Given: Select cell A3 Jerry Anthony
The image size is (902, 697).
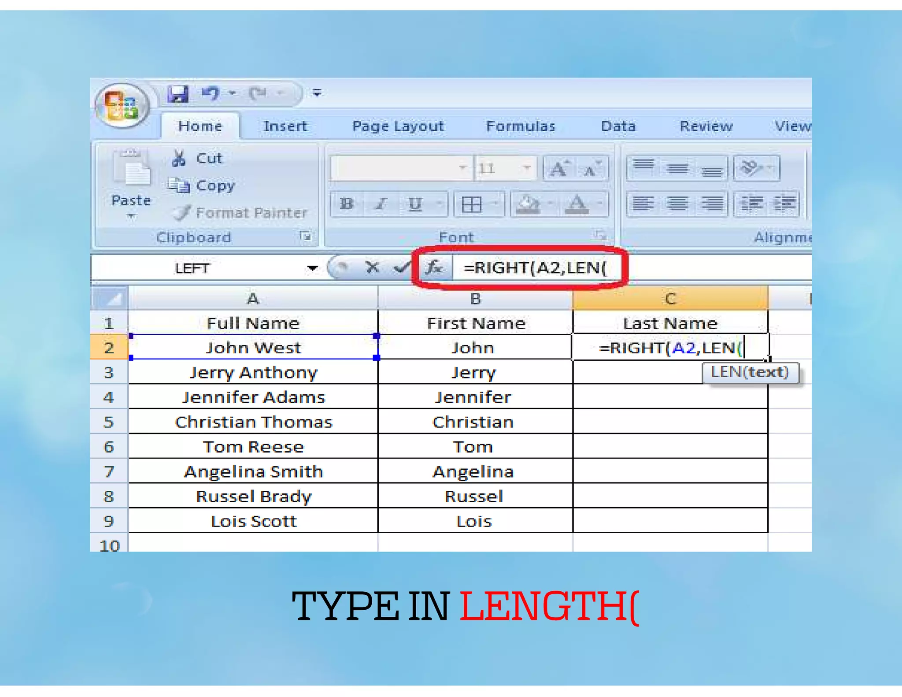Looking at the screenshot, I should tap(253, 372).
